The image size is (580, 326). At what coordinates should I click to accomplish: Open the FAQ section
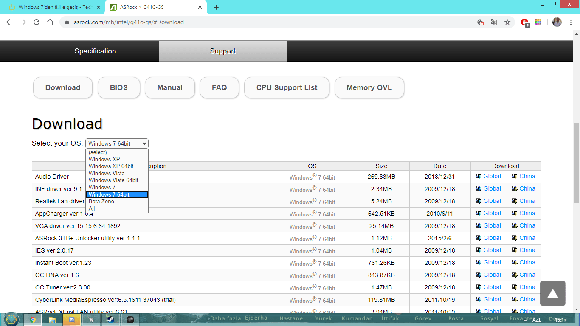[220, 87]
